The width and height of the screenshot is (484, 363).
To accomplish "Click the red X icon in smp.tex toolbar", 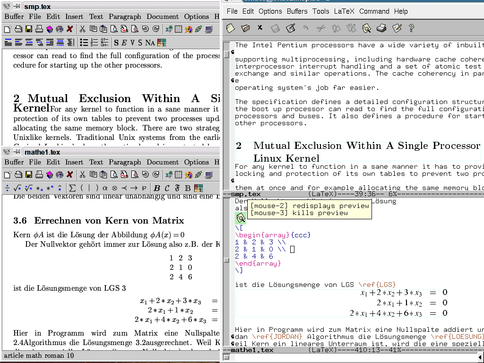I will (x=70, y=29).
